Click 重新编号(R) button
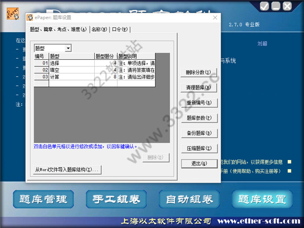Screen dimensions: 304x228 [x=199, y=102]
